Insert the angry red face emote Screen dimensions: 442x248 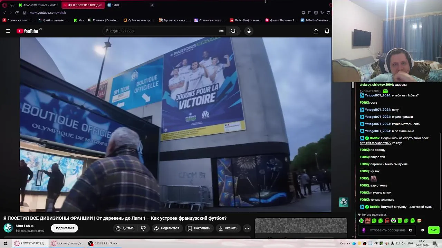(387, 221)
